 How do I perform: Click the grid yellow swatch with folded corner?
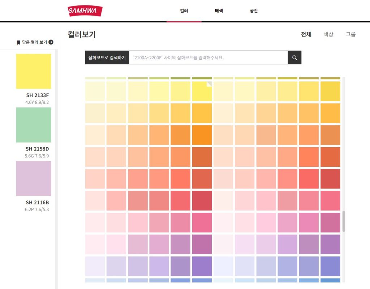pos(202,91)
